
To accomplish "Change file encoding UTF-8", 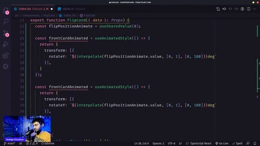I will coord(171,144).
